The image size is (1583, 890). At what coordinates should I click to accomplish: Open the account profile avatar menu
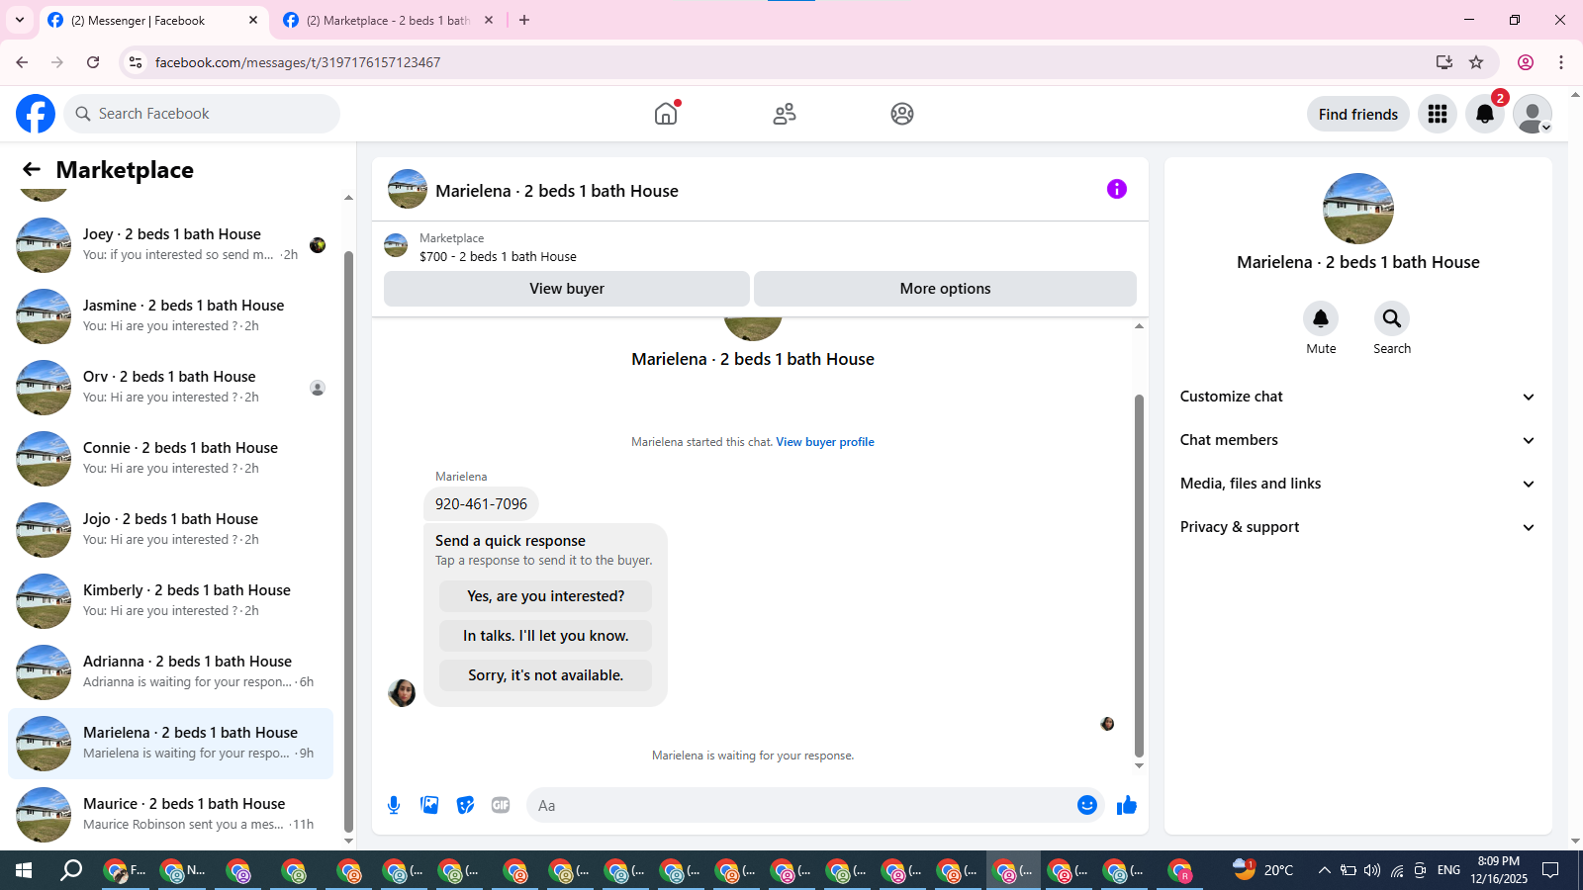[x=1533, y=114]
